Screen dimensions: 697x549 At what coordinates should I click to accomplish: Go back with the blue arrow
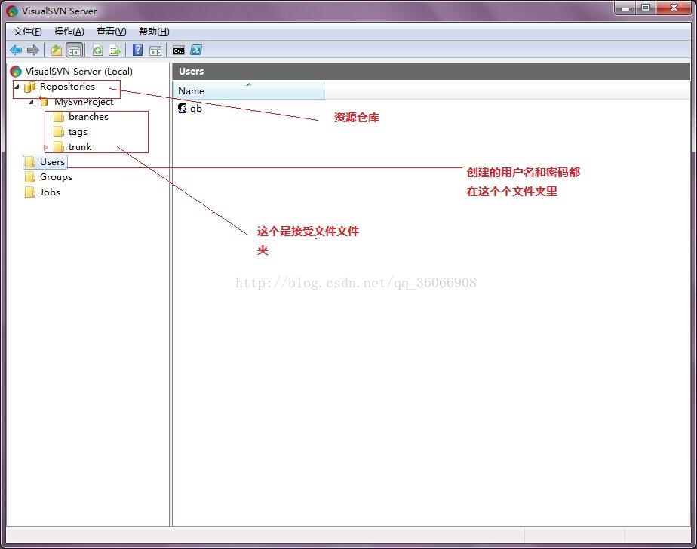pos(16,51)
